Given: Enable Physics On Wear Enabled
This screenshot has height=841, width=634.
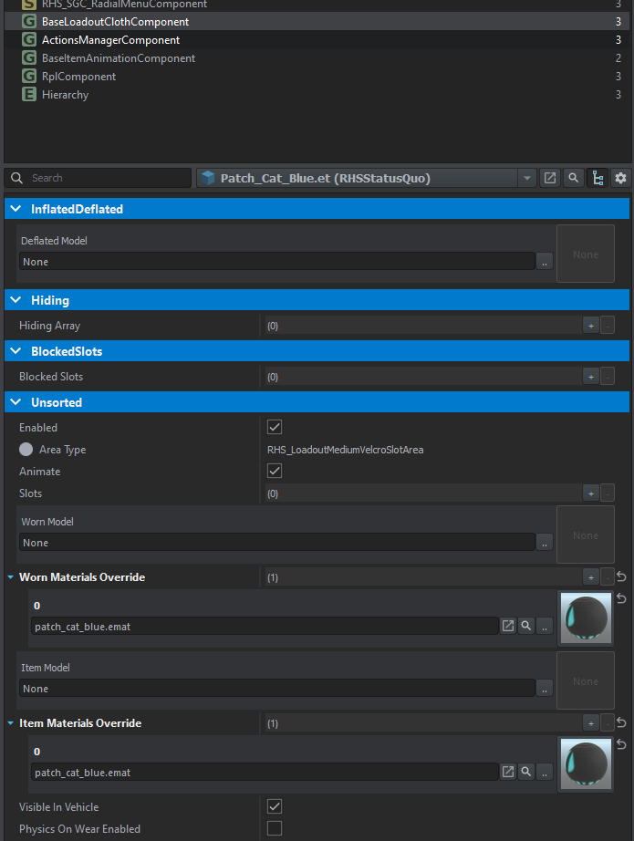Looking at the screenshot, I should pos(275,829).
